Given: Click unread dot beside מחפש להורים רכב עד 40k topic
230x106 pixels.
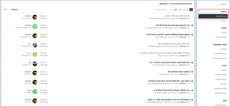Looking at the screenshot, I should tap(192, 100).
